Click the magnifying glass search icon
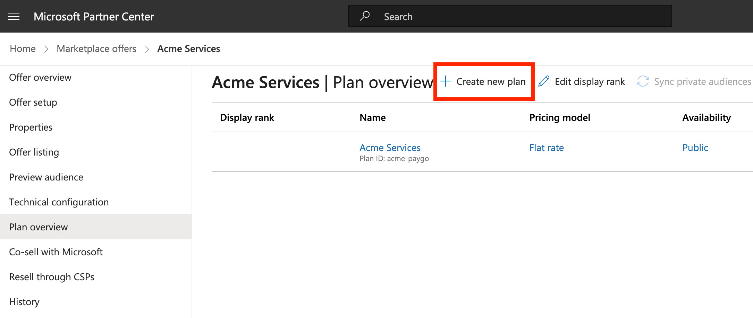Image resolution: width=753 pixels, height=318 pixels. [x=364, y=16]
